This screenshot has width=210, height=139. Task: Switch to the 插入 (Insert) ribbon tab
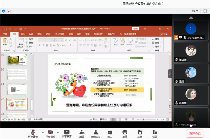coord(23,34)
